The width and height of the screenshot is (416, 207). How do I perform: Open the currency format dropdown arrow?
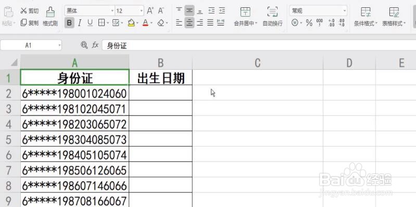click(x=301, y=23)
